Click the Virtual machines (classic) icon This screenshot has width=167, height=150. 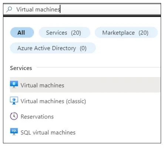click(14, 100)
